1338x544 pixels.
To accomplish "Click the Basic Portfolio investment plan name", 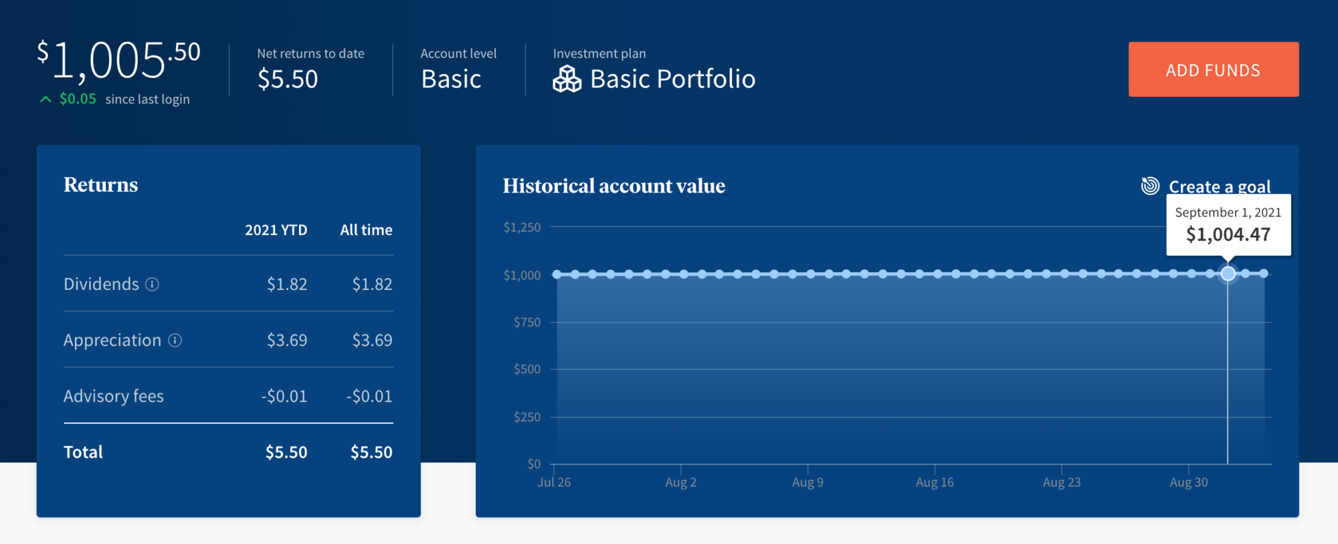I will click(672, 79).
